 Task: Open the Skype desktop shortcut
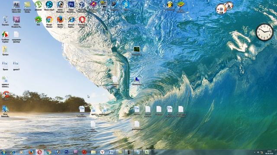tap(126, 5)
